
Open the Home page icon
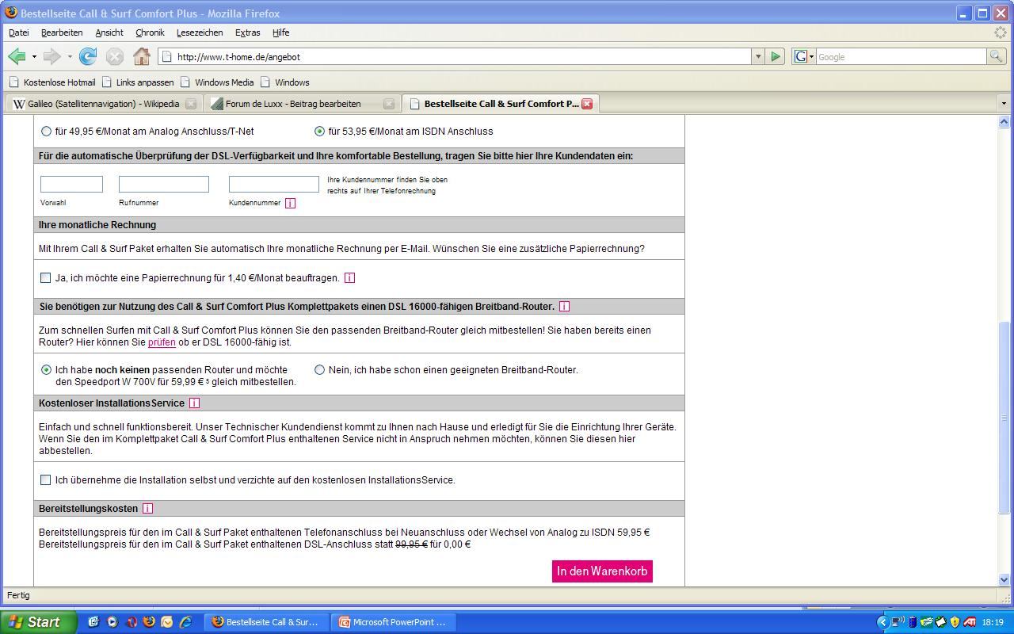tap(141, 56)
